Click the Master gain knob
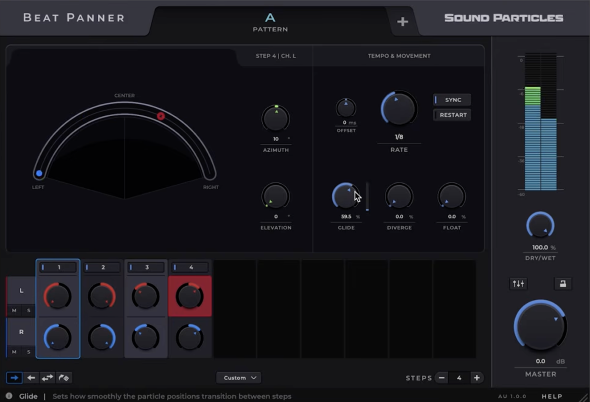590x402 pixels. point(540,326)
